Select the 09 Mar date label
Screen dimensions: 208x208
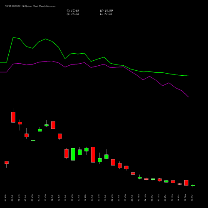(165, 198)
